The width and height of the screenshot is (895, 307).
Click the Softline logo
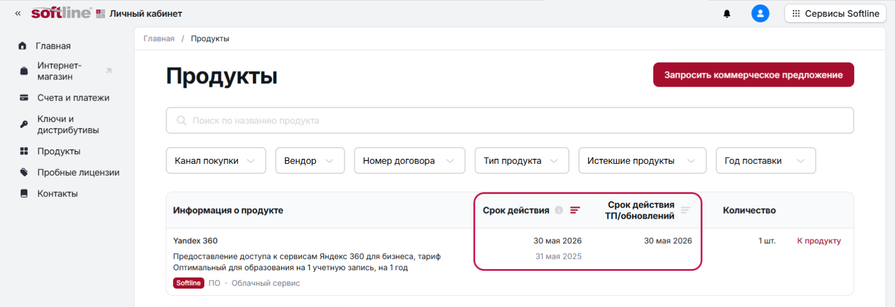click(61, 13)
